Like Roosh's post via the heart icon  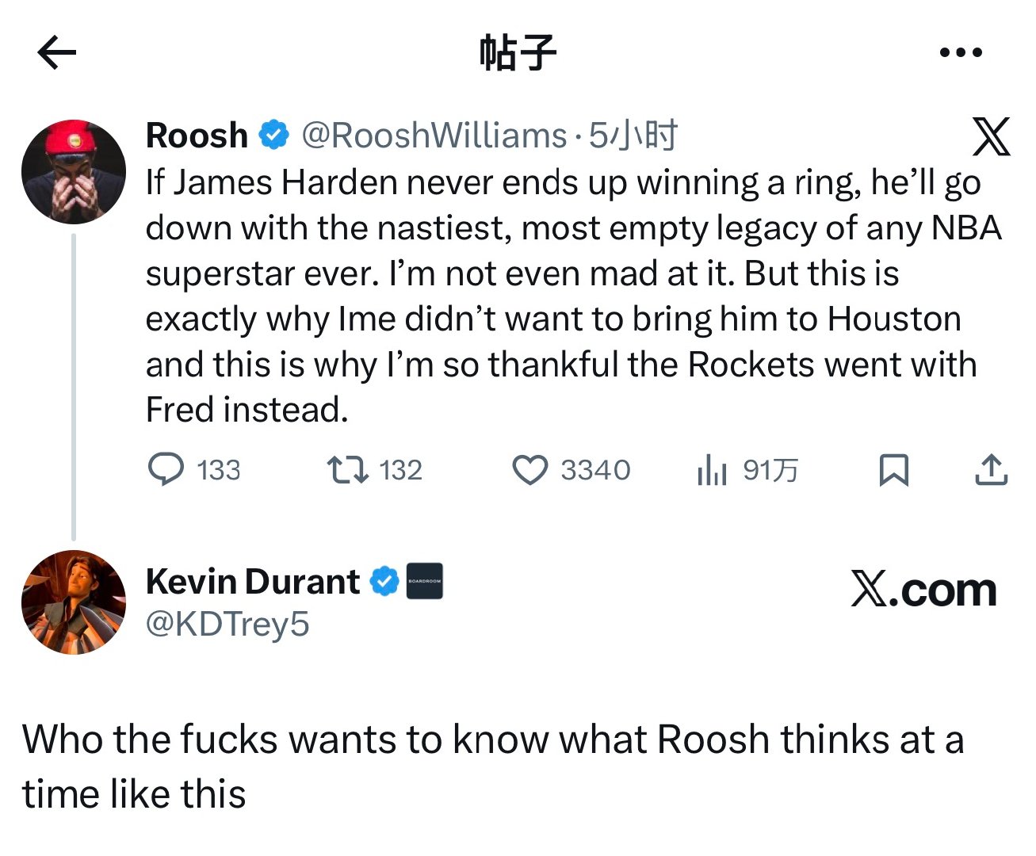(531, 469)
